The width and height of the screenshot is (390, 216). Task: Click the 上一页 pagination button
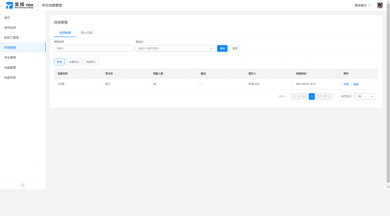tap(299, 96)
